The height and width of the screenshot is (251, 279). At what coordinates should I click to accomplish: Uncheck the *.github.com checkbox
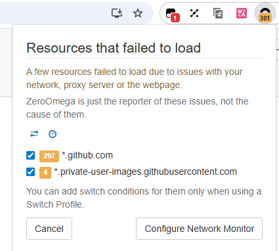tap(30, 156)
